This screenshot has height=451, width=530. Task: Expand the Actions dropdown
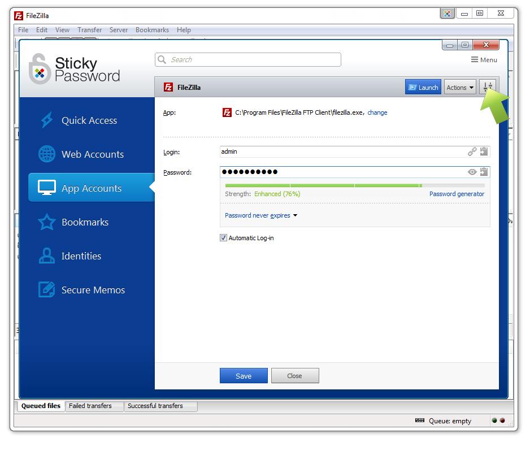click(460, 87)
